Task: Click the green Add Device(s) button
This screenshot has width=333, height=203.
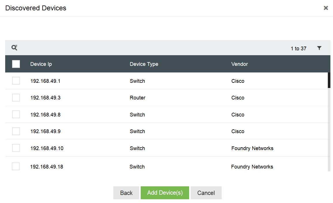Action: coord(165,193)
